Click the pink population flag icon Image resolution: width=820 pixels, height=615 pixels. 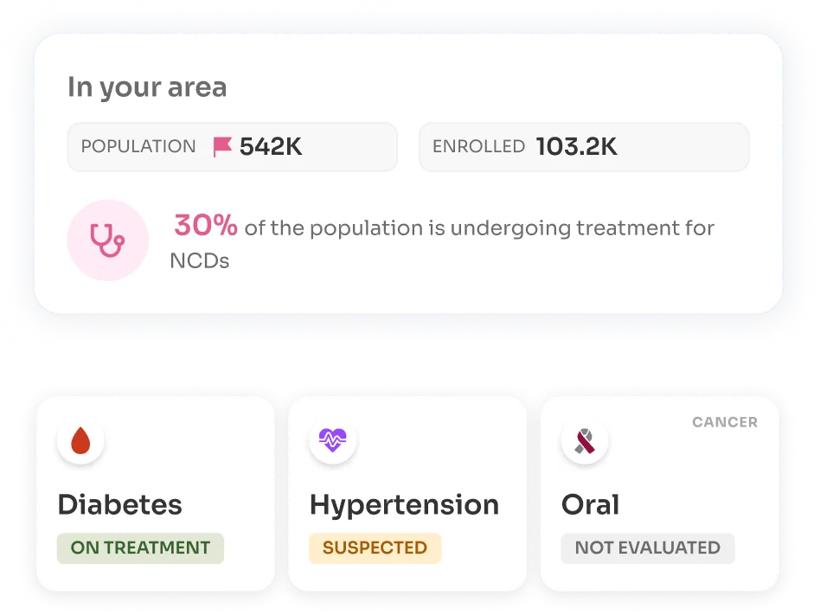[x=222, y=147]
